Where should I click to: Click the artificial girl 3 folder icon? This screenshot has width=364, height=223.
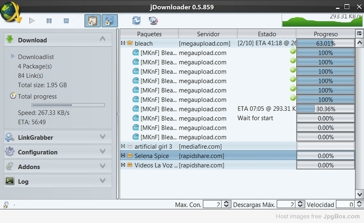click(130, 146)
